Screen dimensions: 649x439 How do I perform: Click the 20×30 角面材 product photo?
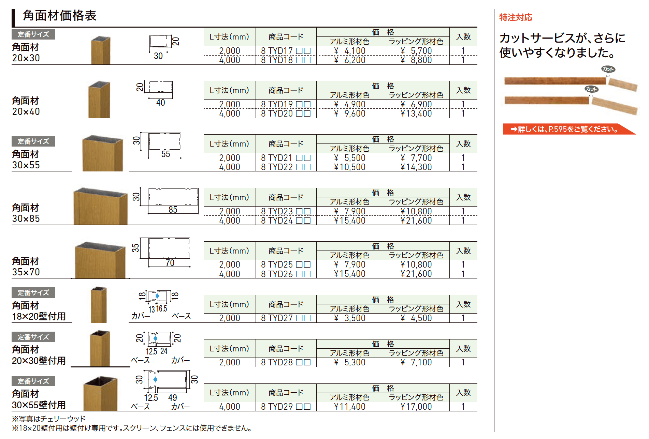101,50
